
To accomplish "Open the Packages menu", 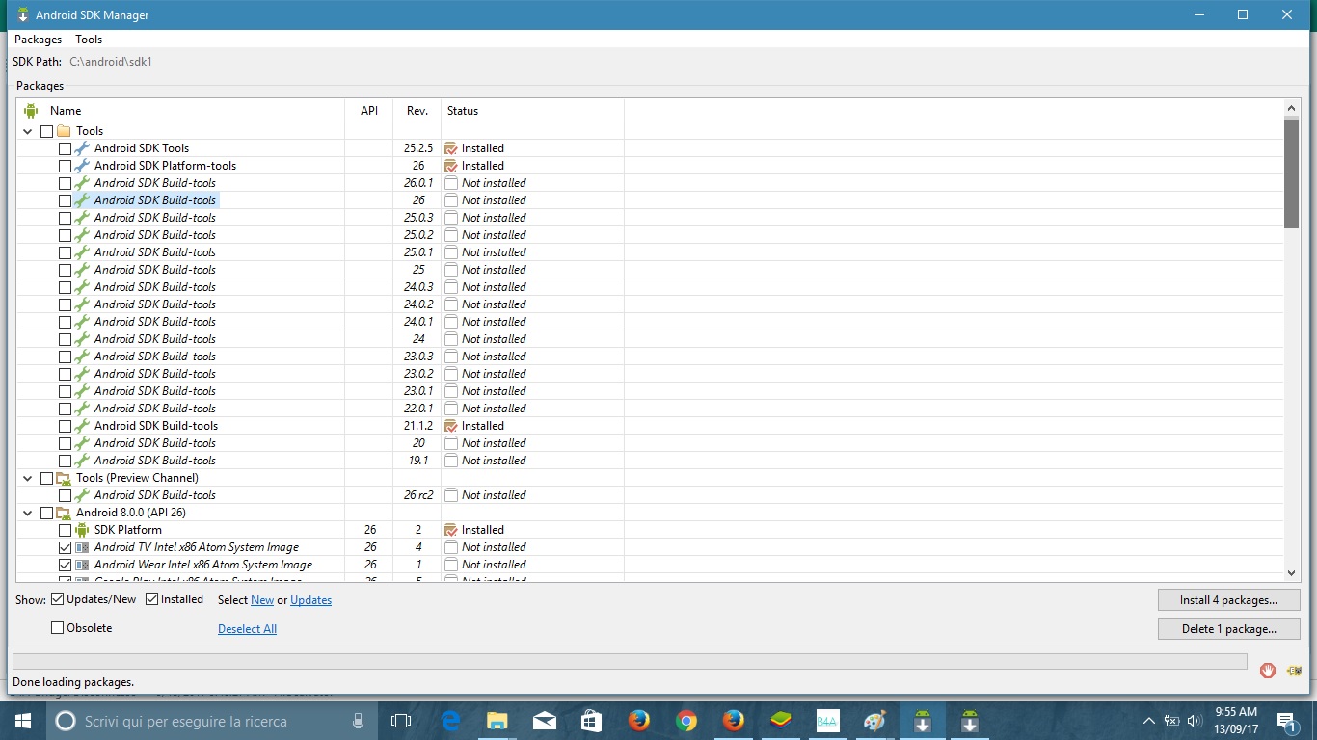I will 39,40.
